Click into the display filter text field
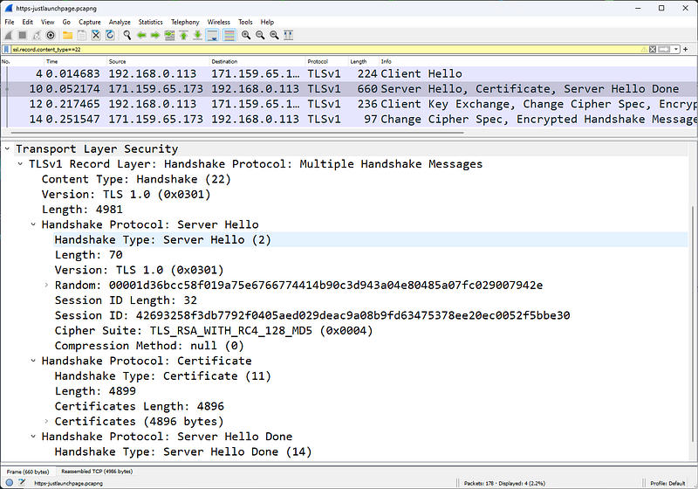Image resolution: width=698 pixels, height=489 pixels. click(x=325, y=50)
